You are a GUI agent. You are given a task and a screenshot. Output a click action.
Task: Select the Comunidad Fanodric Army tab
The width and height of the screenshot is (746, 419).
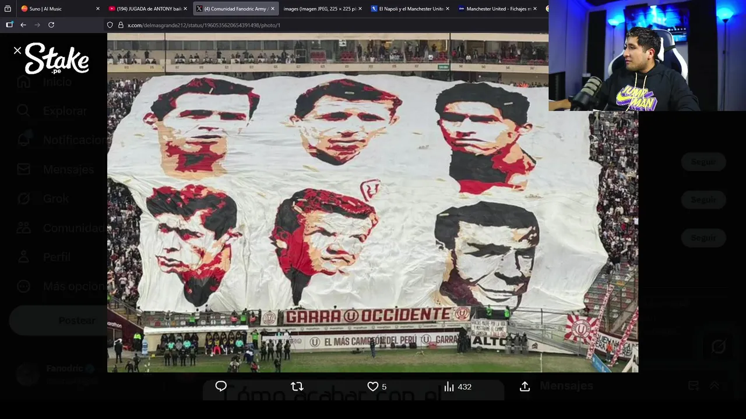235,9
